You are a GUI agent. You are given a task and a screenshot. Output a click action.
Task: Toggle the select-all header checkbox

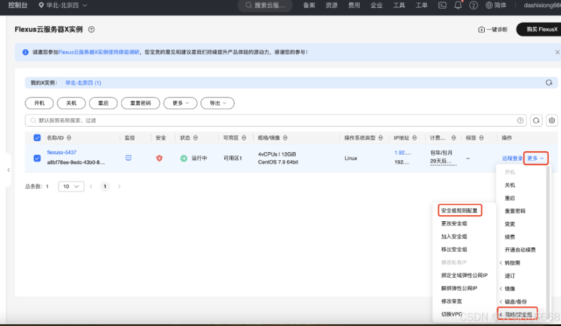coord(37,138)
